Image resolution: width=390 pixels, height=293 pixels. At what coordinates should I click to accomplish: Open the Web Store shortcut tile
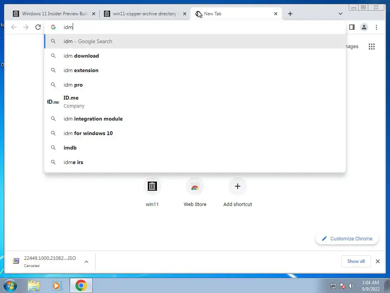tap(195, 192)
